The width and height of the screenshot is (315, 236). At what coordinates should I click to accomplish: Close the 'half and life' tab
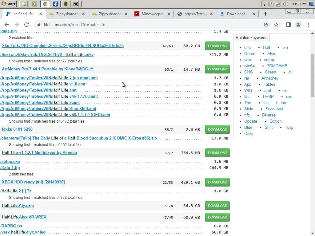click(x=41, y=14)
